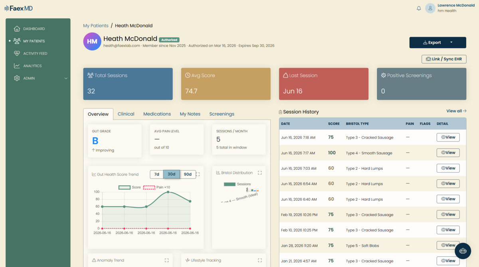The height and width of the screenshot is (267, 479).
Task: Click the Positive Screenings gear icon
Action: coord(384,75)
